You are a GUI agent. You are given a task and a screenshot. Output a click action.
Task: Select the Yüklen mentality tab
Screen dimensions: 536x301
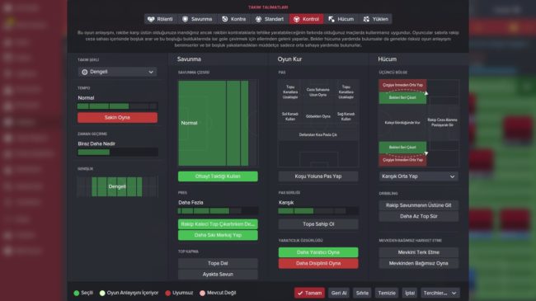point(376,19)
